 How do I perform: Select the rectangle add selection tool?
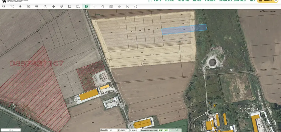(70, 6)
